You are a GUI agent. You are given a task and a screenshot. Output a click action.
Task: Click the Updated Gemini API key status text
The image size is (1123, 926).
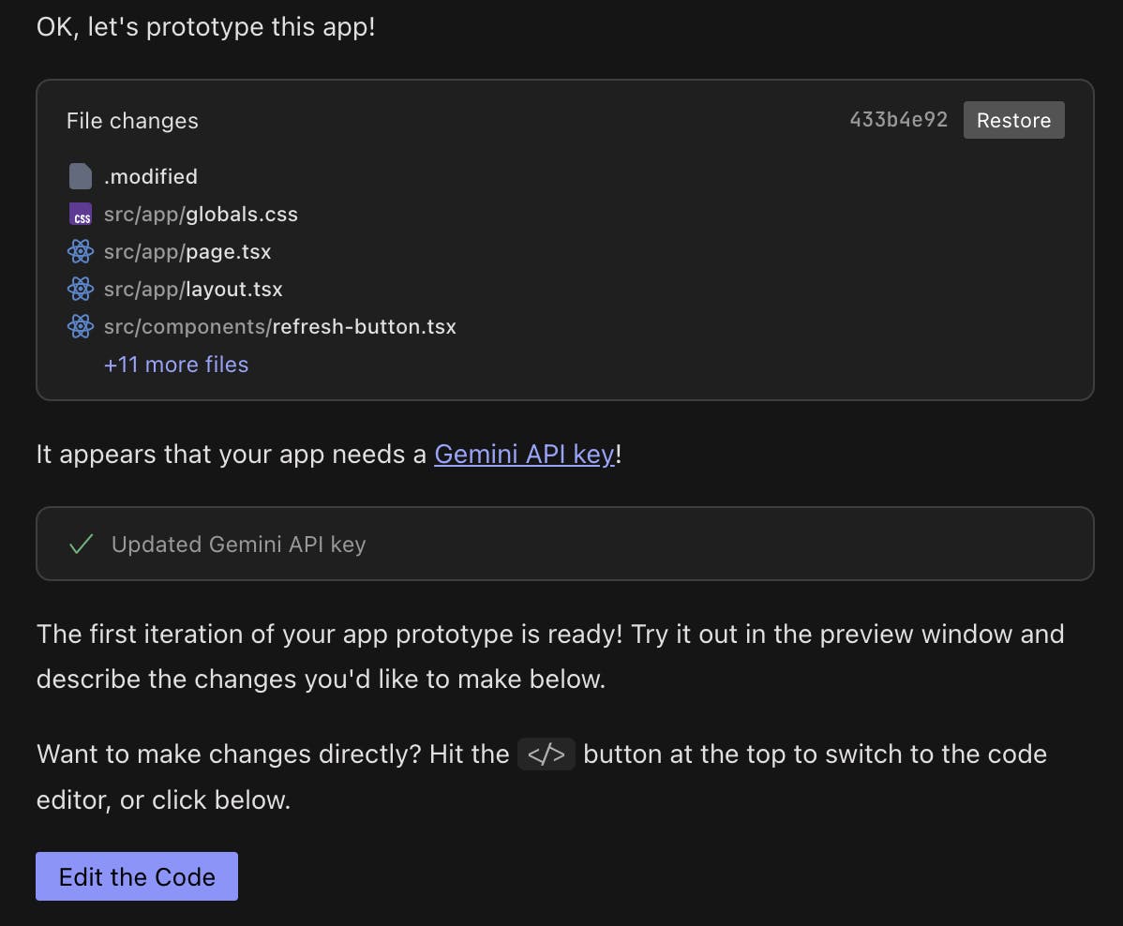[x=238, y=545]
